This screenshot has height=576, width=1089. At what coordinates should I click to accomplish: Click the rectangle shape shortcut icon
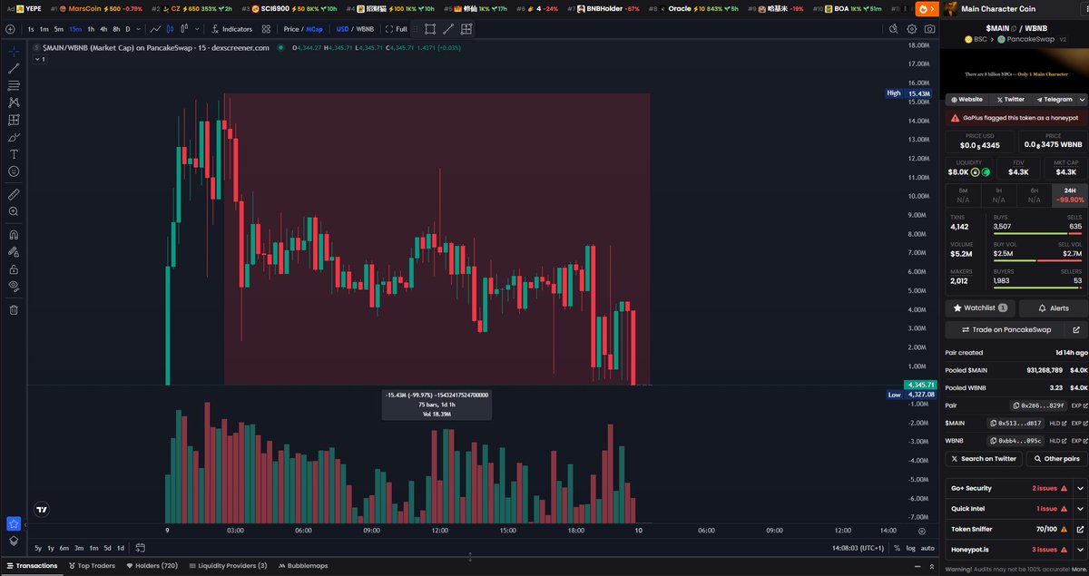coord(430,29)
